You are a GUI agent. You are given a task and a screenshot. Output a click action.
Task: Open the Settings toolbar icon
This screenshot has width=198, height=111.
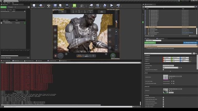67,6
